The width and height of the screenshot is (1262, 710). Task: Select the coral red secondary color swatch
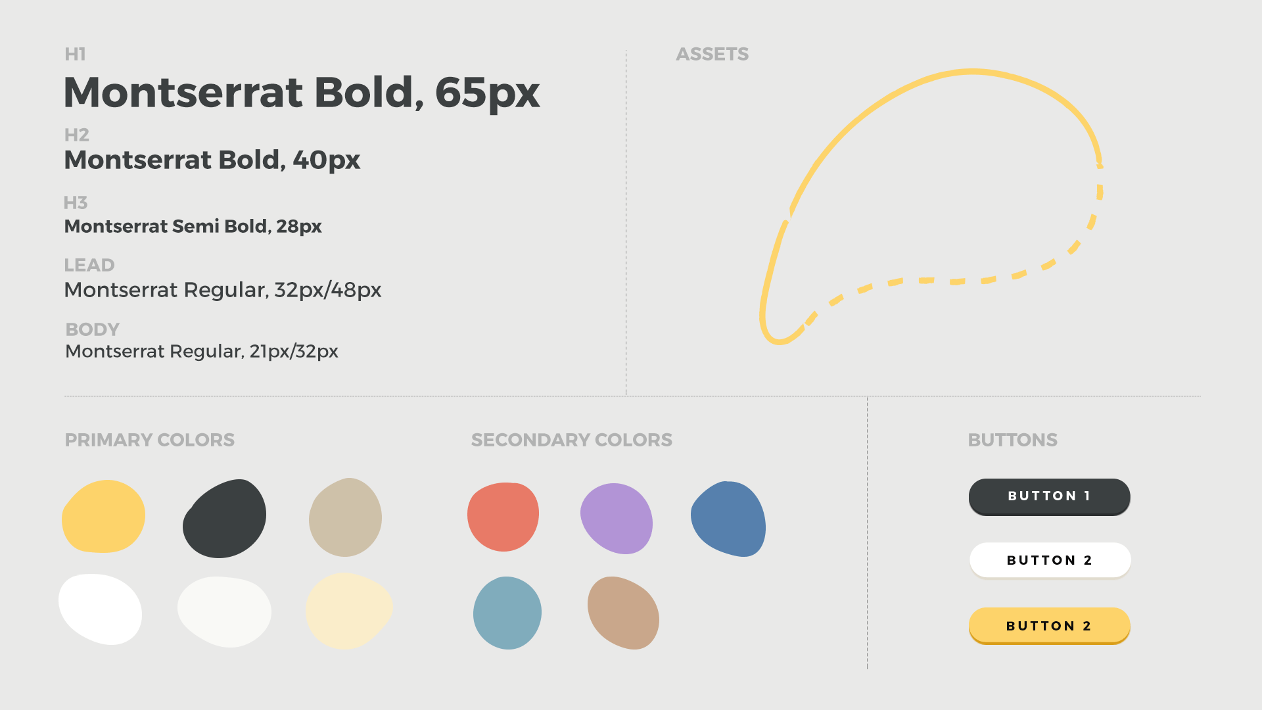point(503,517)
